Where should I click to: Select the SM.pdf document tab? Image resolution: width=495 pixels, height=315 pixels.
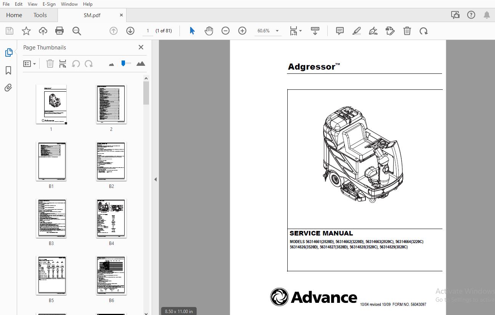pos(92,15)
